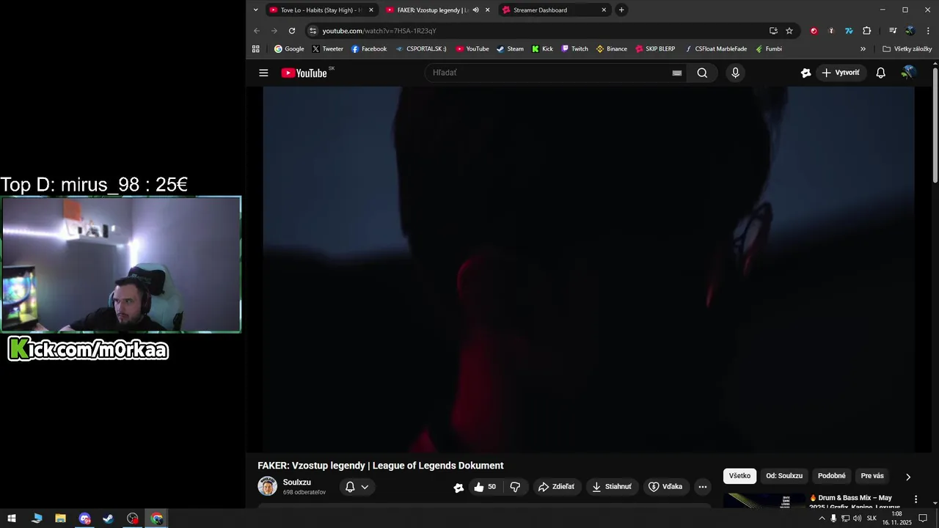Open a new browser tab with plus
This screenshot has width=939, height=528.
click(x=621, y=10)
